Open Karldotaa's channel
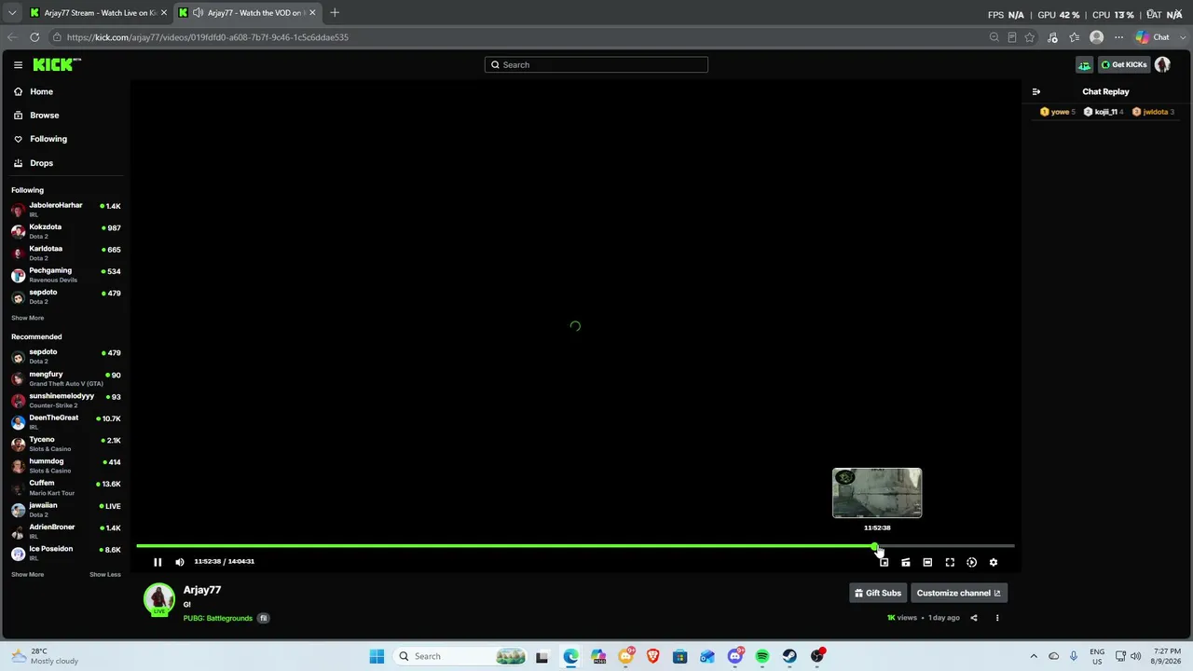 (x=65, y=253)
